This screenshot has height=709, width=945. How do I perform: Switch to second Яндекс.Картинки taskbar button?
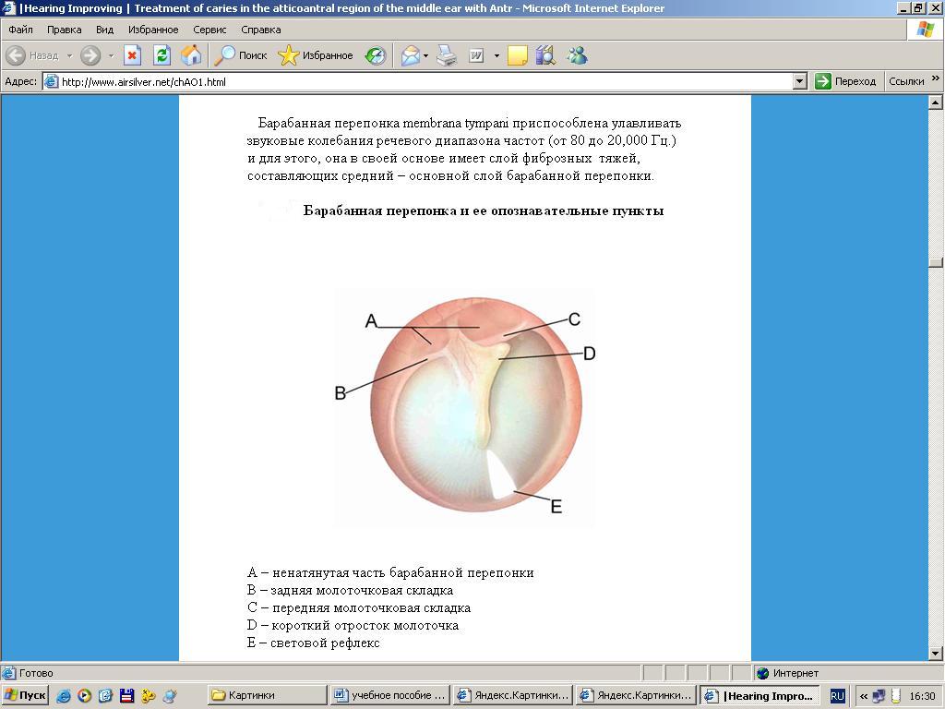pyautogui.click(x=636, y=695)
